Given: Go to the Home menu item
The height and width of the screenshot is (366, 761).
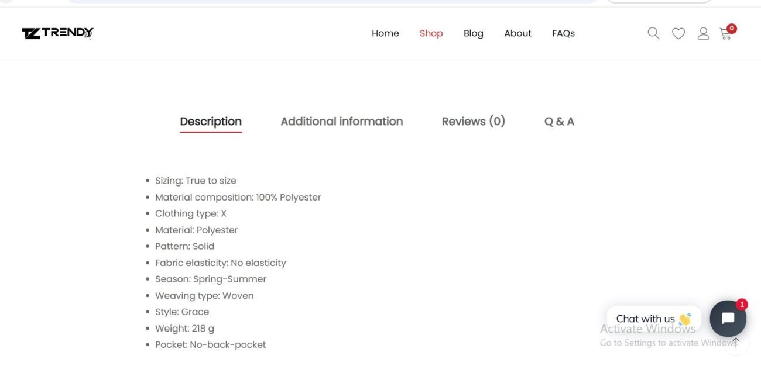Looking at the screenshot, I should click(385, 33).
